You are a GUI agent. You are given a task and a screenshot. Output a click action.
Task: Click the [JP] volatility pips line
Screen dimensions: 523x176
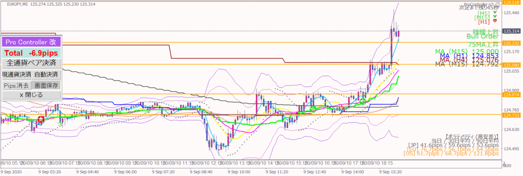click(453, 145)
